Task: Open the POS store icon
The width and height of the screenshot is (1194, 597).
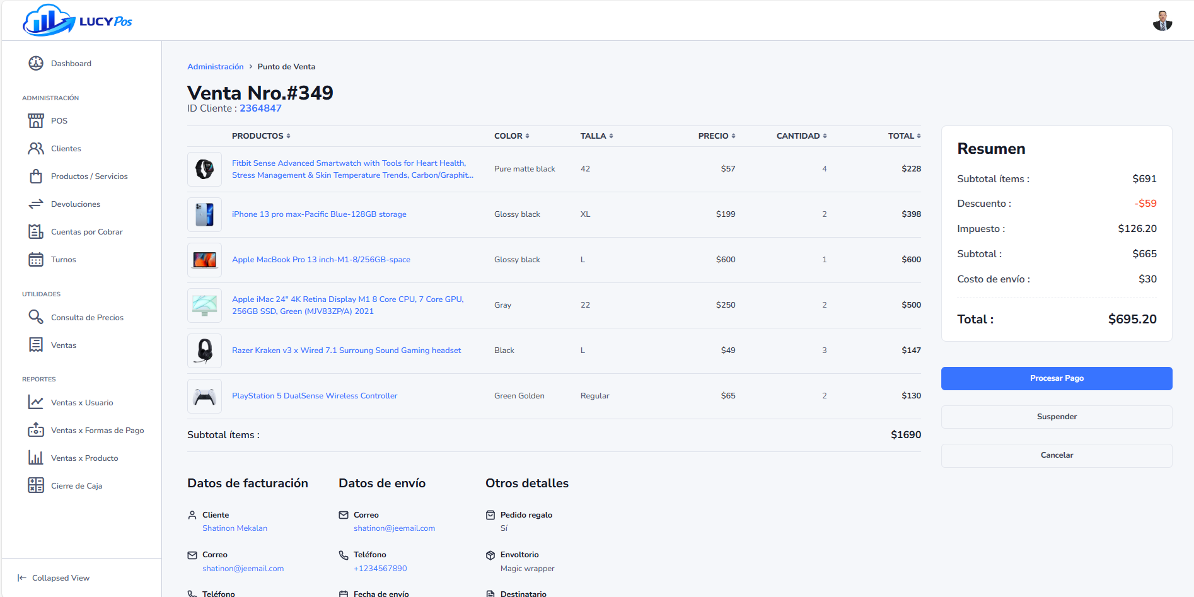Action: point(36,120)
